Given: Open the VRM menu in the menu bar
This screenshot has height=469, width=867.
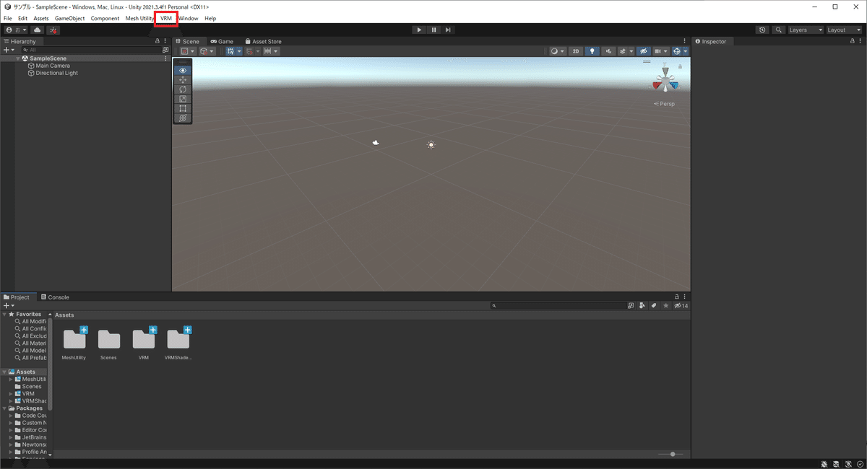Looking at the screenshot, I should coord(165,18).
